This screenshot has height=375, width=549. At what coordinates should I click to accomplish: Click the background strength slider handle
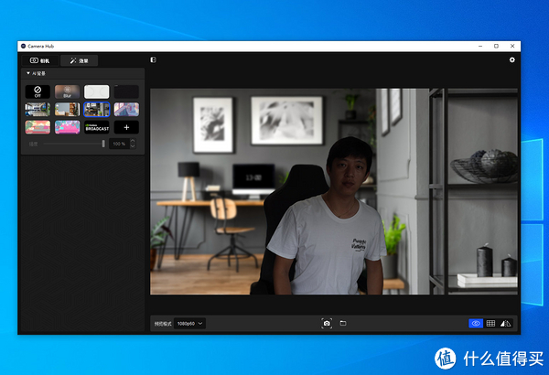[103, 144]
